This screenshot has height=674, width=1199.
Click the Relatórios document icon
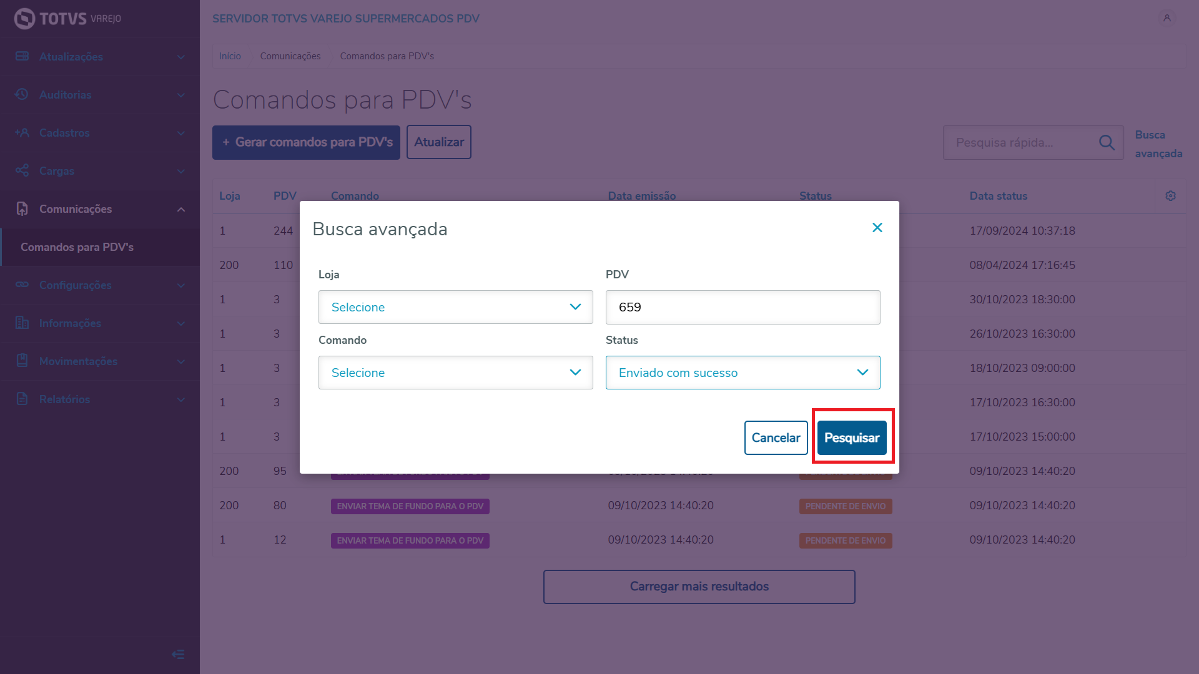coord(22,399)
